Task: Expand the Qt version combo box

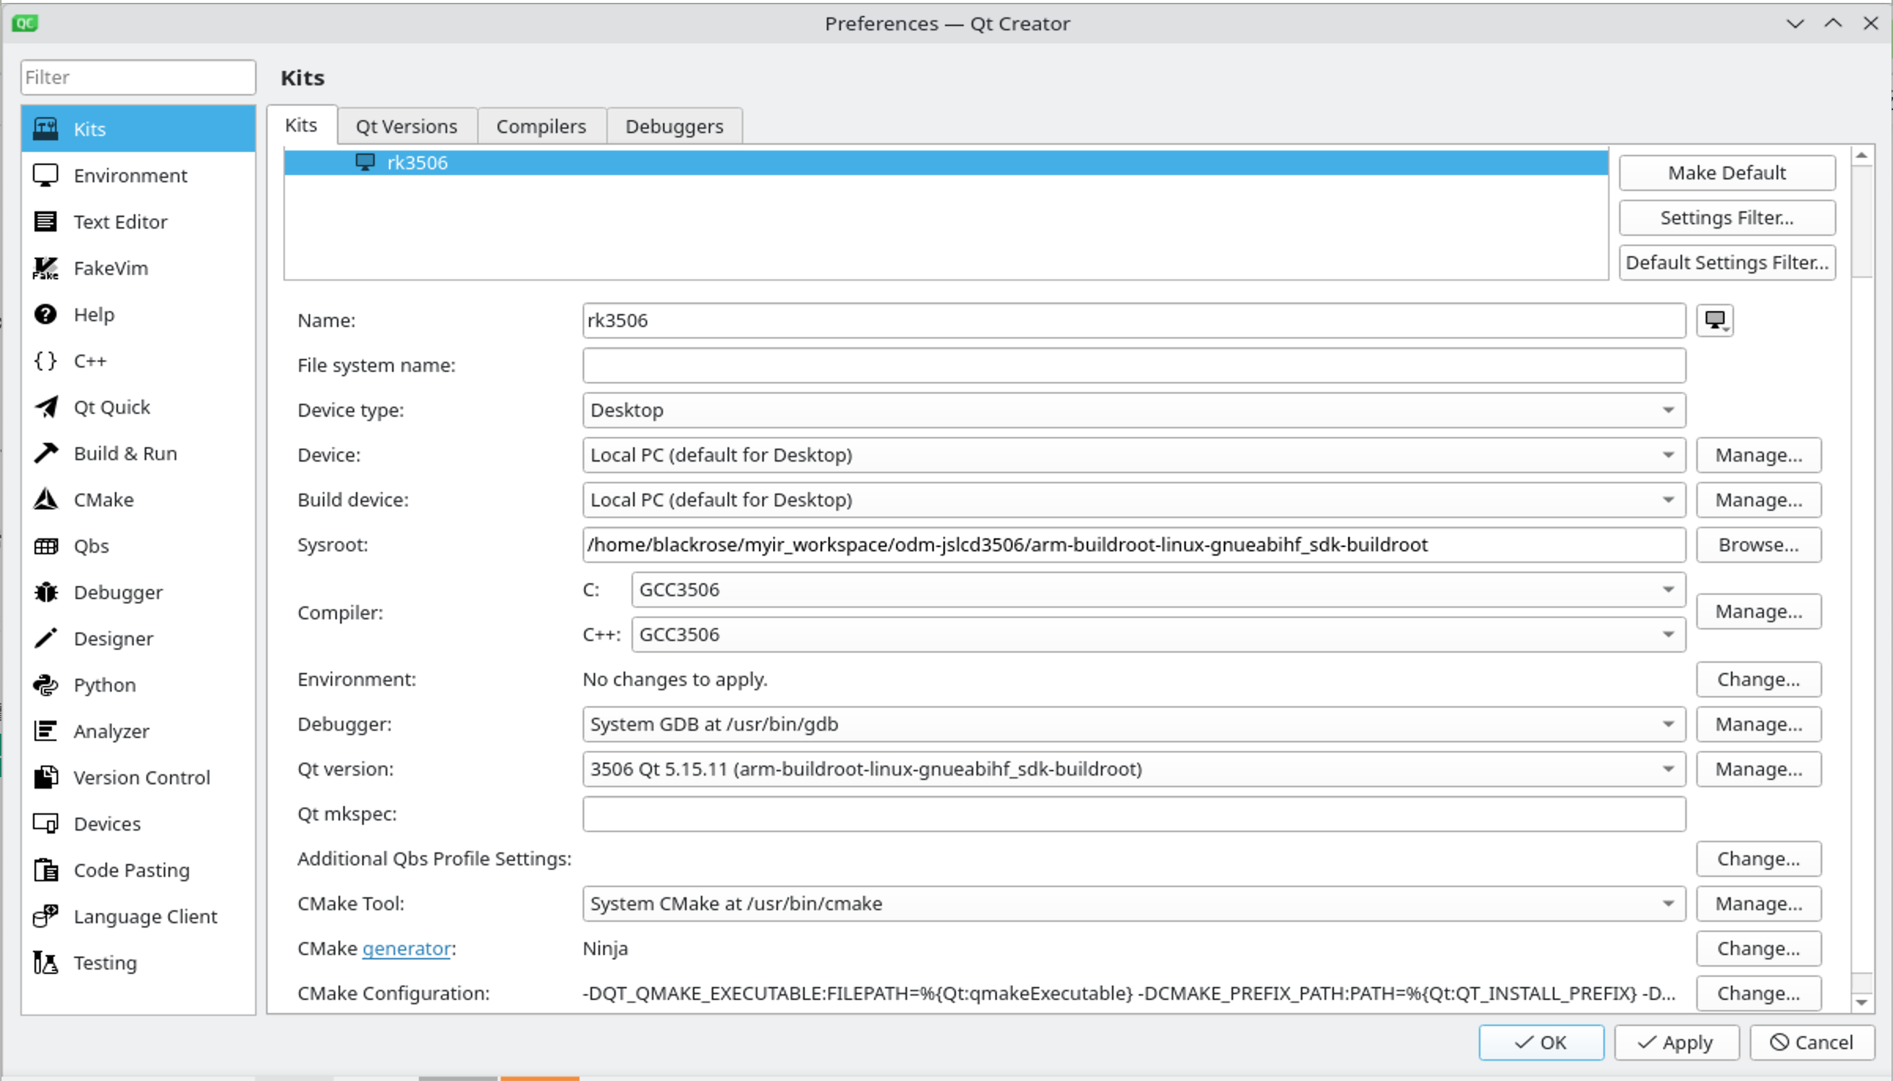Action: click(1134, 768)
